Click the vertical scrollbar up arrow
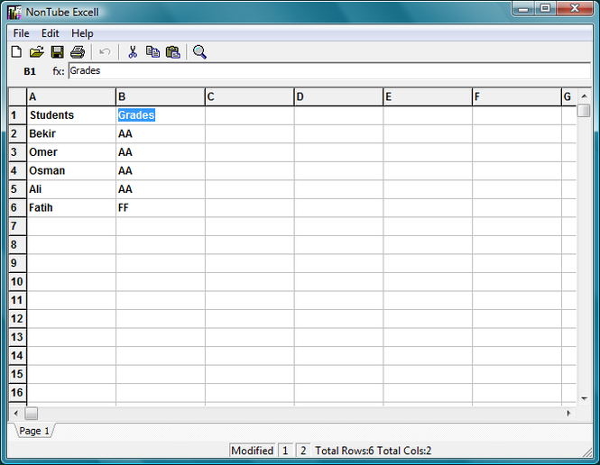The image size is (600, 465). coord(584,96)
